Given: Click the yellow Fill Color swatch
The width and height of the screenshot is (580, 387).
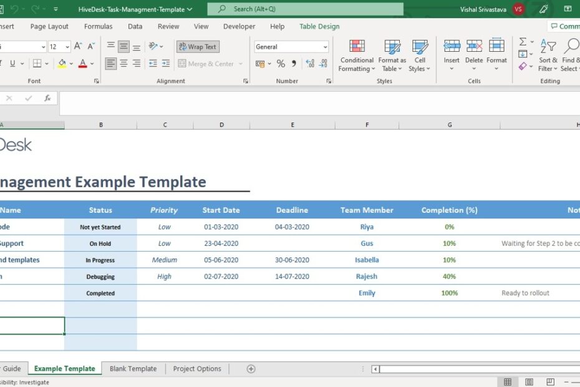Looking at the screenshot, I should [x=61, y=63].
